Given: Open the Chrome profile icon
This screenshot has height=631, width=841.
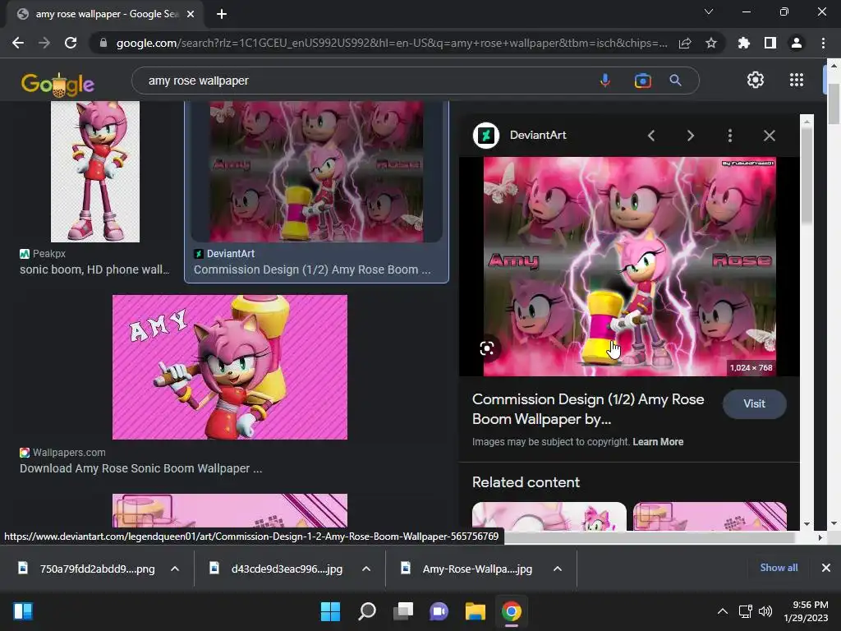Looking at the screenshot, I should [x=797, y=43].
